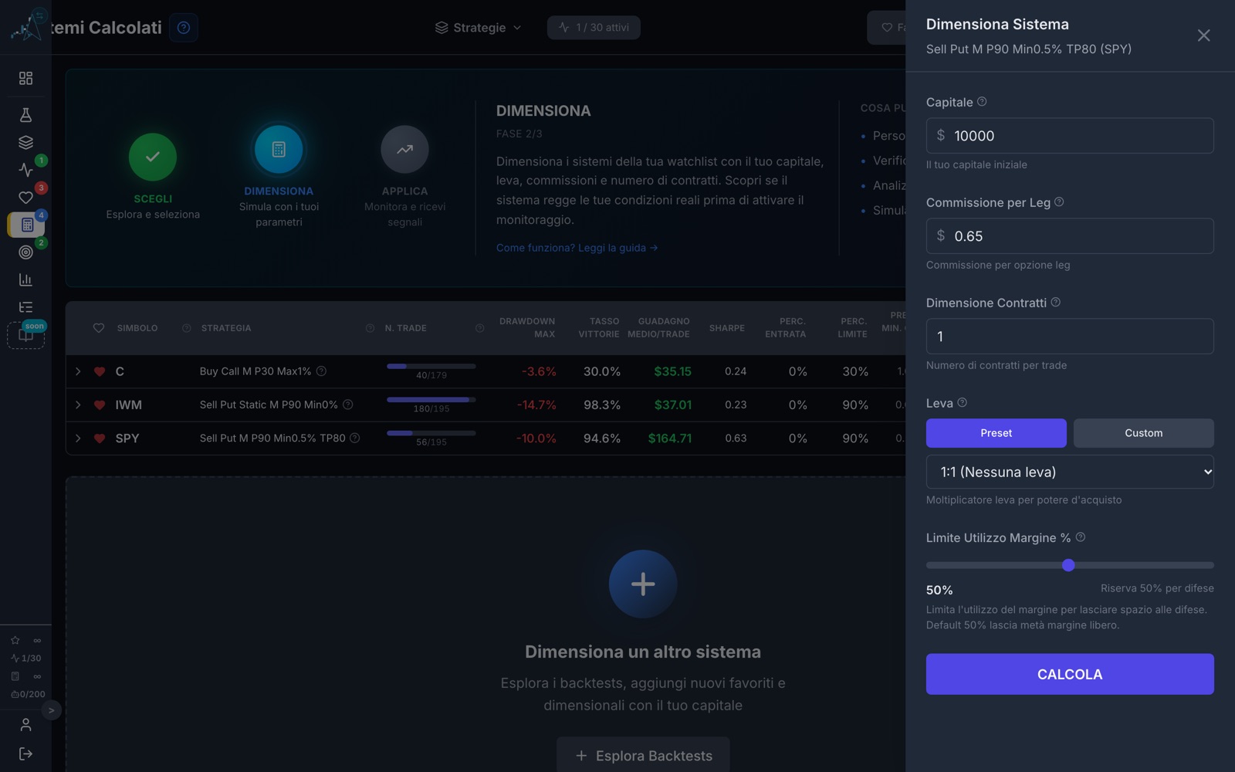Screen dimensions: 1235x772
Task: Open the target icon in sidebar
Action: tap(25, 252)
